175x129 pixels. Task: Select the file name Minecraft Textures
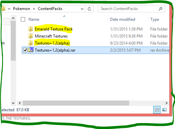[51, 36]
